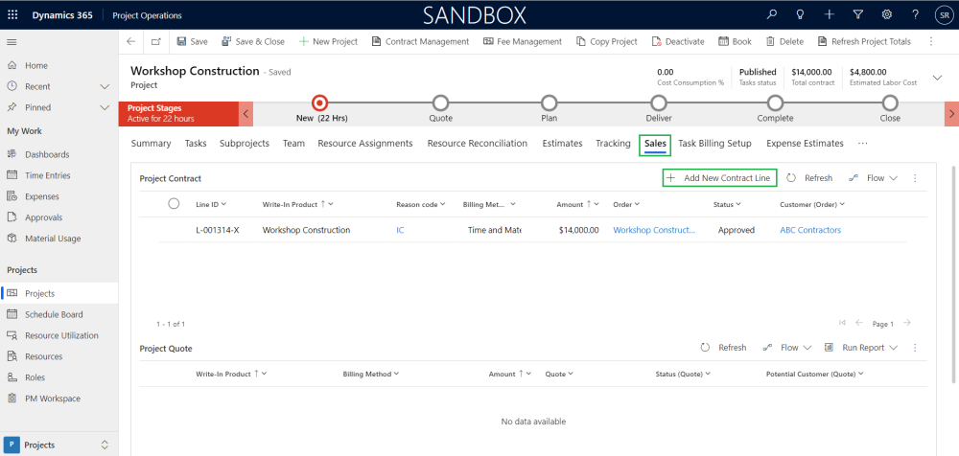The image size is (959, 456).
Task: Open Flow dropdown in Project Contract
Action: 873,178
